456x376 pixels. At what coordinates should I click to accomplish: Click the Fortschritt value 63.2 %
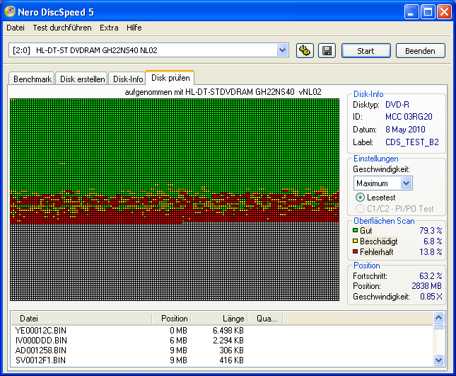(x=431, y=275)
